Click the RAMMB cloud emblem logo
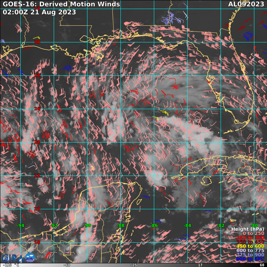This screenshot has width=267, height=267. (x=30, y=258)
